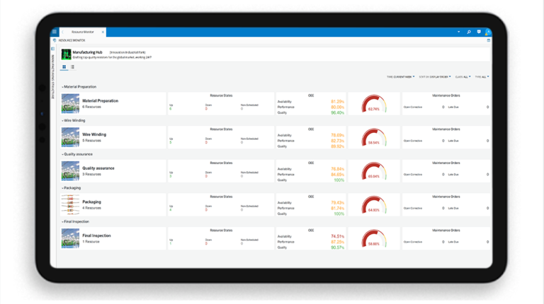Click the back arrow beside Resource Monitor tab
544x304 pixels.
click(63, 32)
